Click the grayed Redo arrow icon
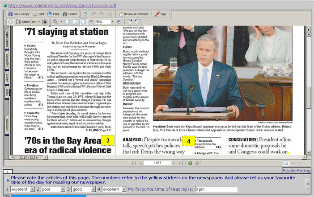 [x=102, y=14]
